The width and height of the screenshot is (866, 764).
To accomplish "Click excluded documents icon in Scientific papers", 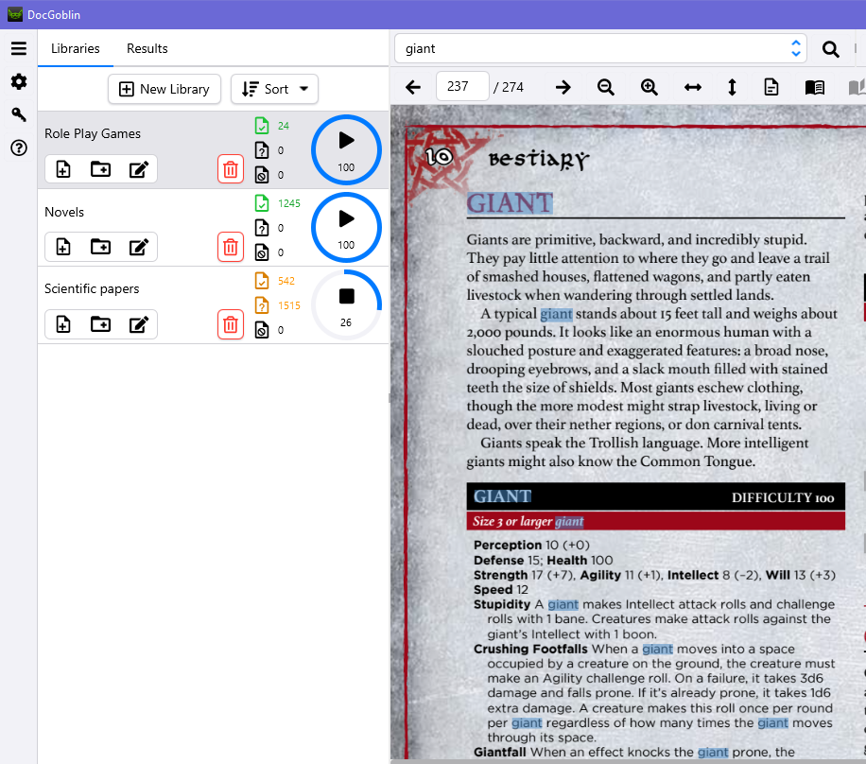I will click(262, 330).
